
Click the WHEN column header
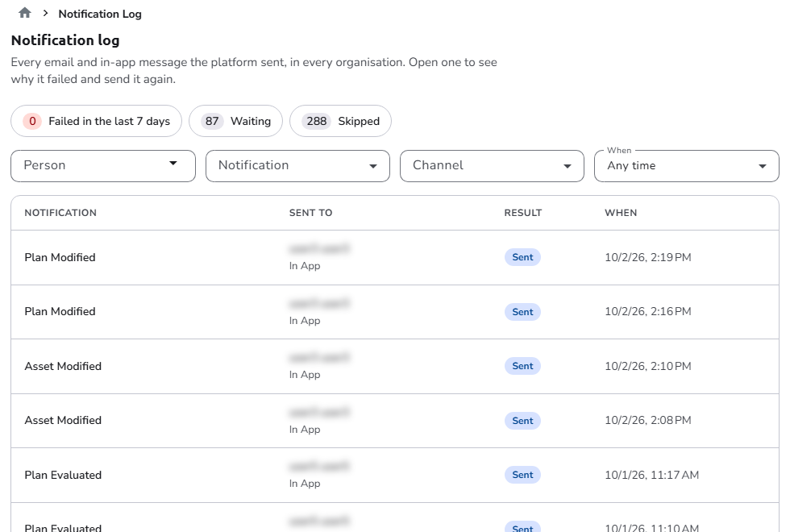621,213
